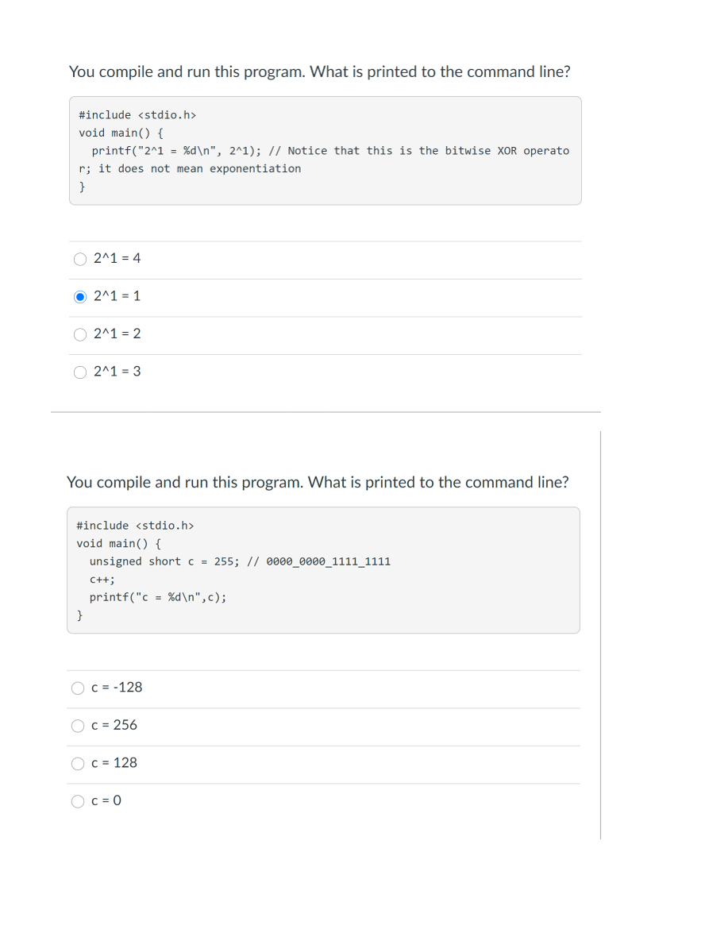The width and height of the screenshot is (728, 933).
Task: Pick the answer c = 128
Action: pyautogui.click(x=78, y=764)
